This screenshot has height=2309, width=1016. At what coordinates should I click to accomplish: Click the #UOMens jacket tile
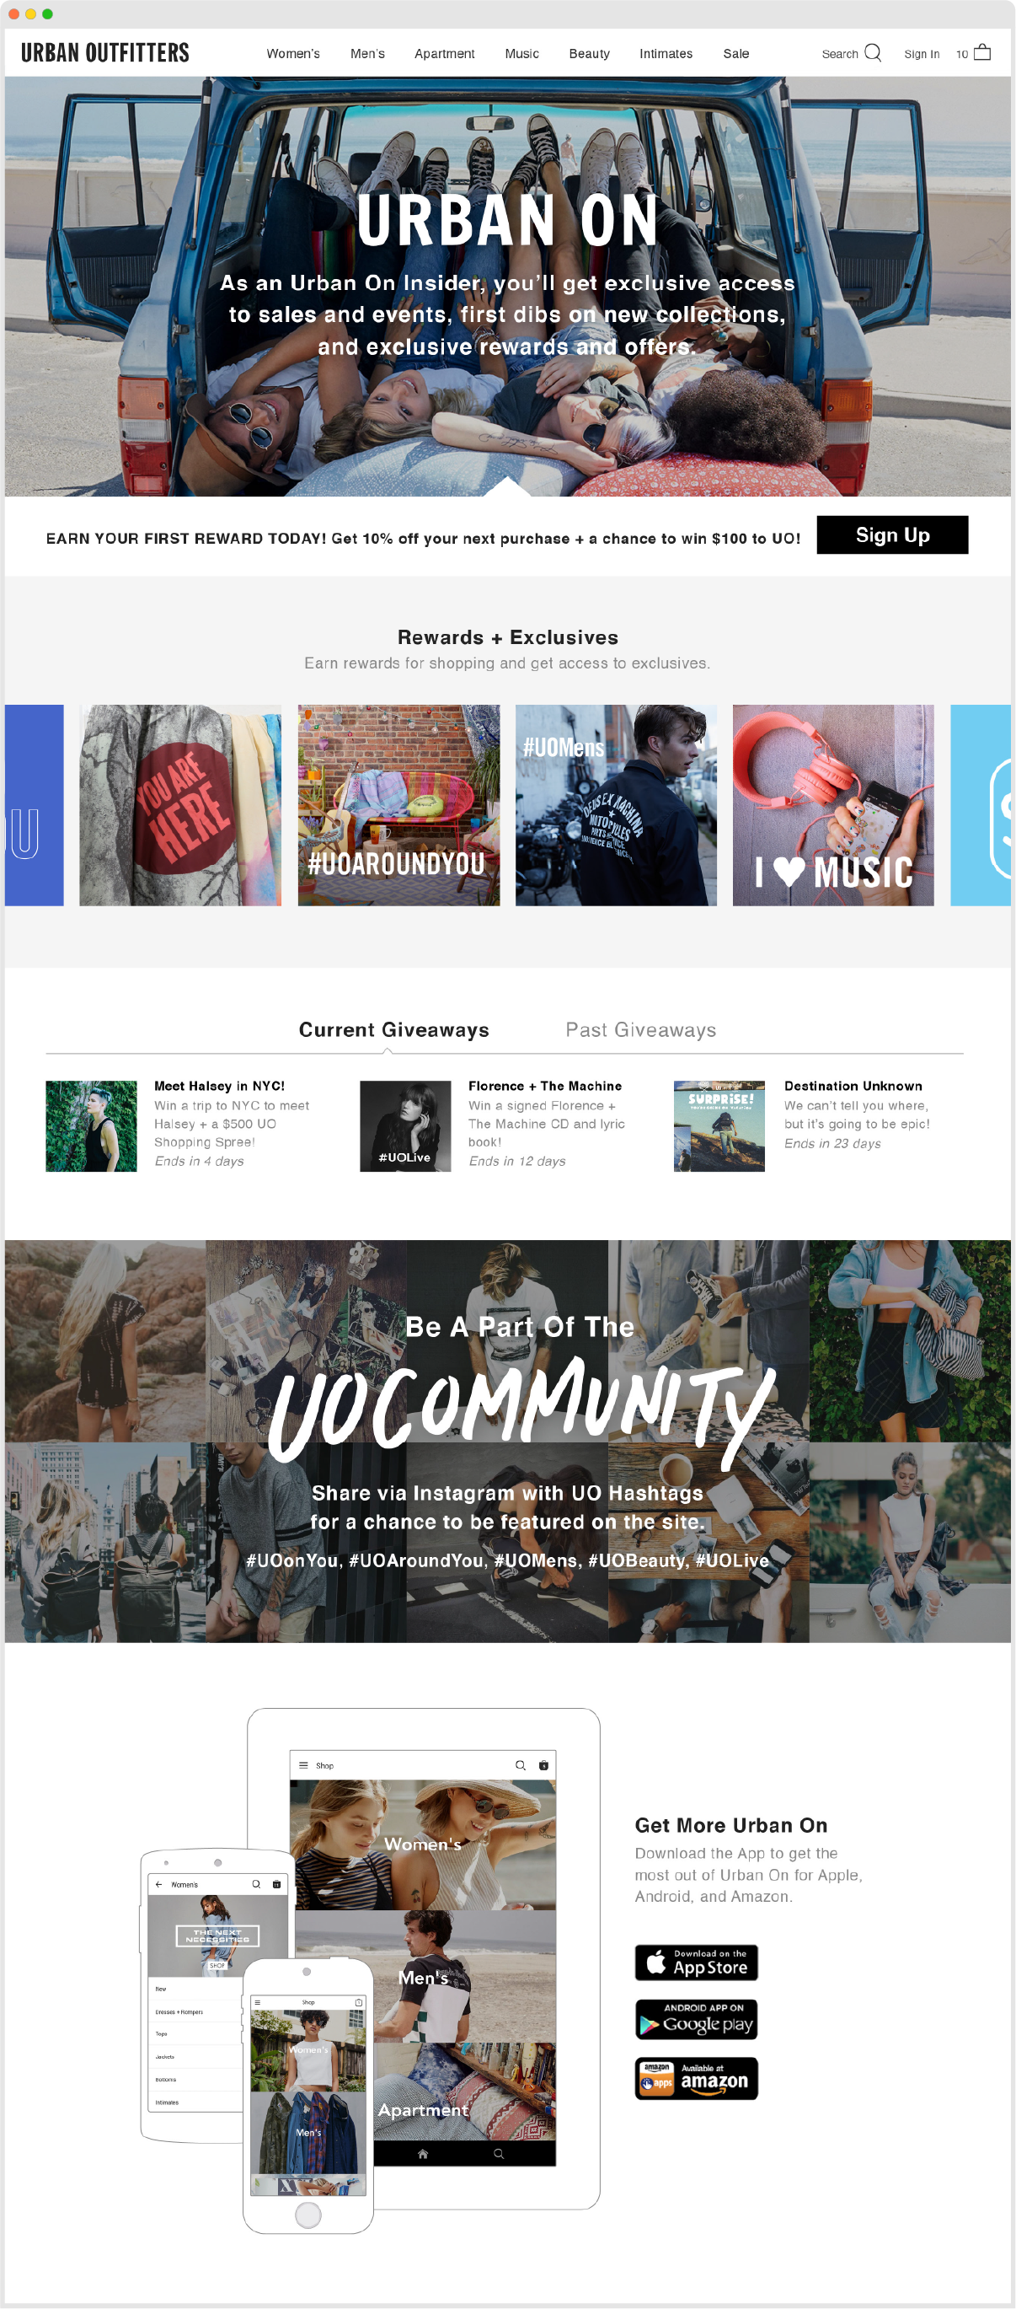pyautogui.click(x=616, y=805)
